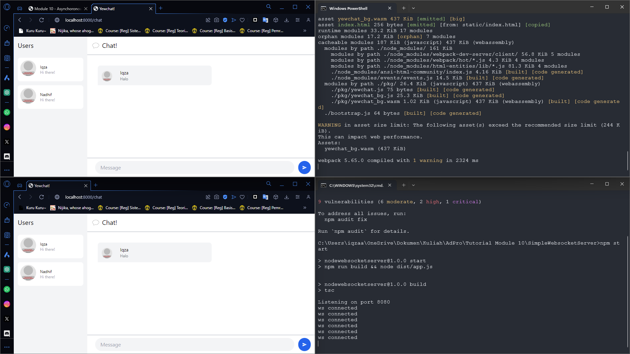Open downloads icon in top browser toolbar
Screen dimensions: 630x354
[286, 20]
